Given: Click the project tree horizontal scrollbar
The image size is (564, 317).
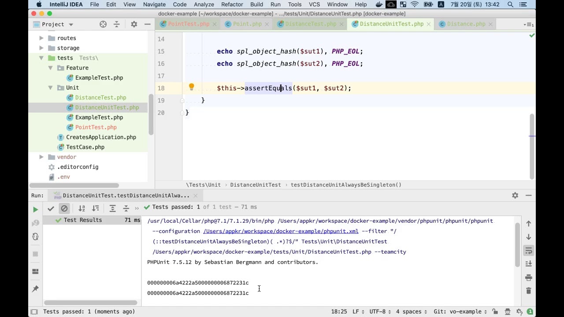Looking at the screenshot, I should click(74, 185).
